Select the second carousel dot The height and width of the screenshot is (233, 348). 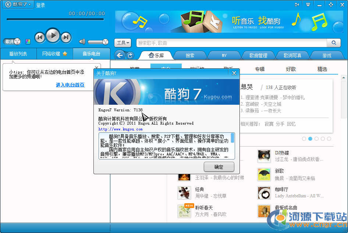310,139
